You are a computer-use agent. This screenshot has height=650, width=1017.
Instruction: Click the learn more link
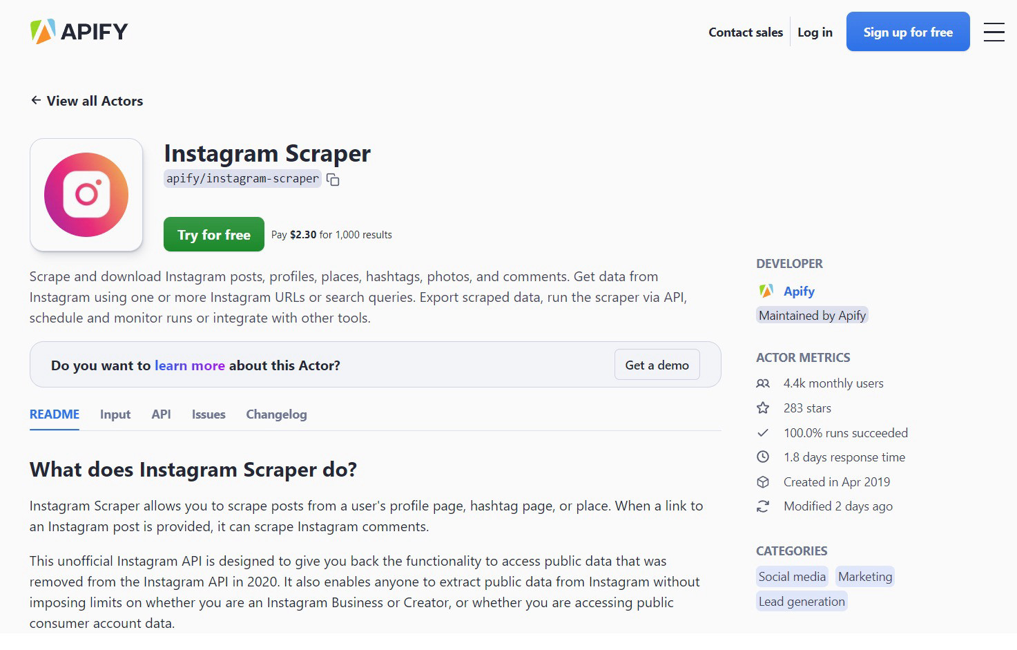click(x=190, y=365)
